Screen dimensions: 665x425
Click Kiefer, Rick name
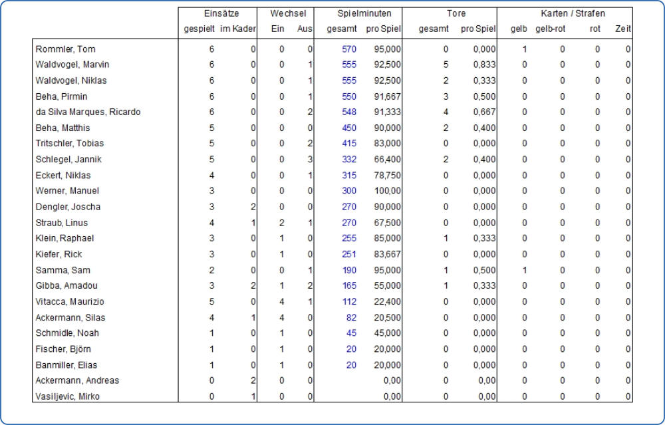(x=59, y=255)
